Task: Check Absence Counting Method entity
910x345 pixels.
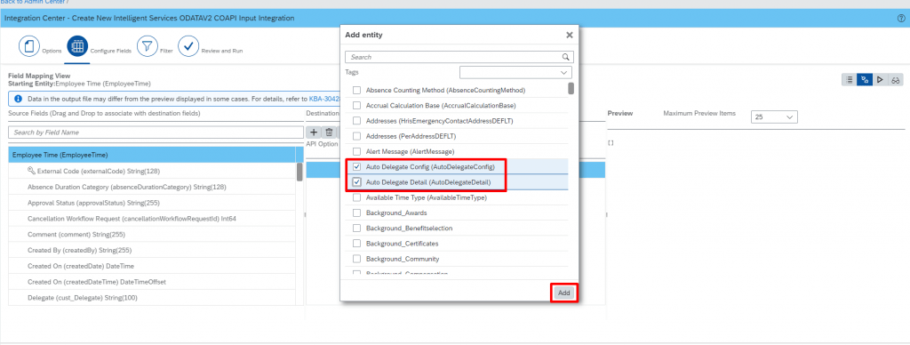Action: coord(357,90)
